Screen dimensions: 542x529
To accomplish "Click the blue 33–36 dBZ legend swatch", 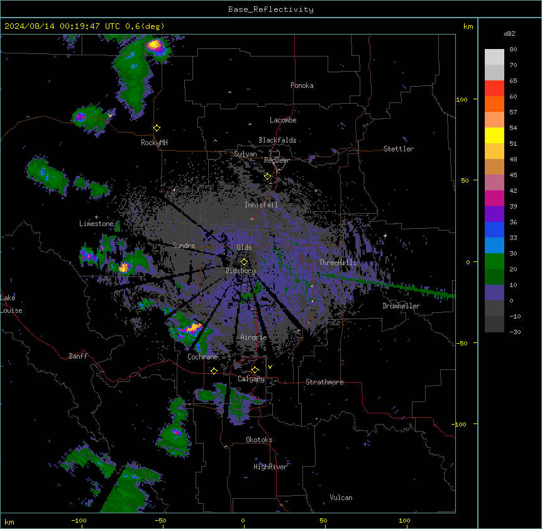I will [494, 229].
